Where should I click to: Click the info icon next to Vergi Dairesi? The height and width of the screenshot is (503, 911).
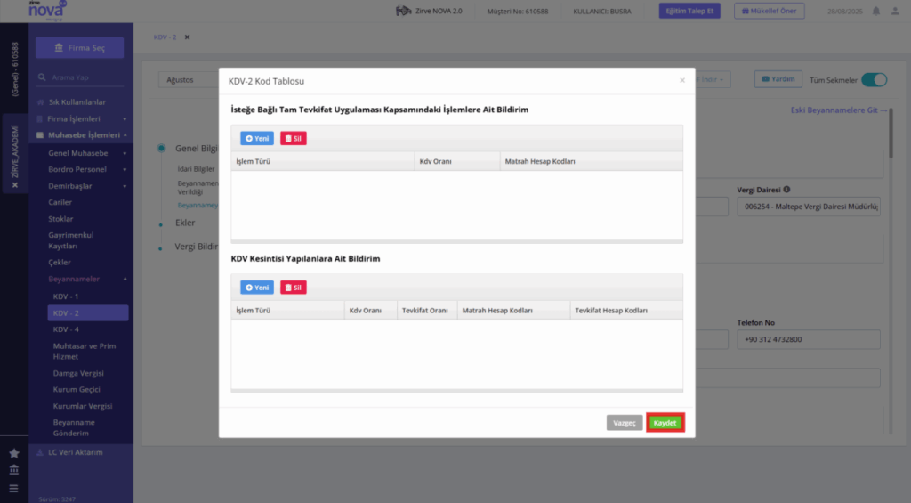[786, 189]
